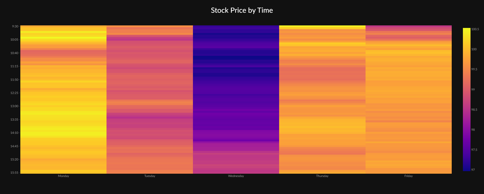
Task: Select the Thursday x-axis label
Action: (322, 176)
